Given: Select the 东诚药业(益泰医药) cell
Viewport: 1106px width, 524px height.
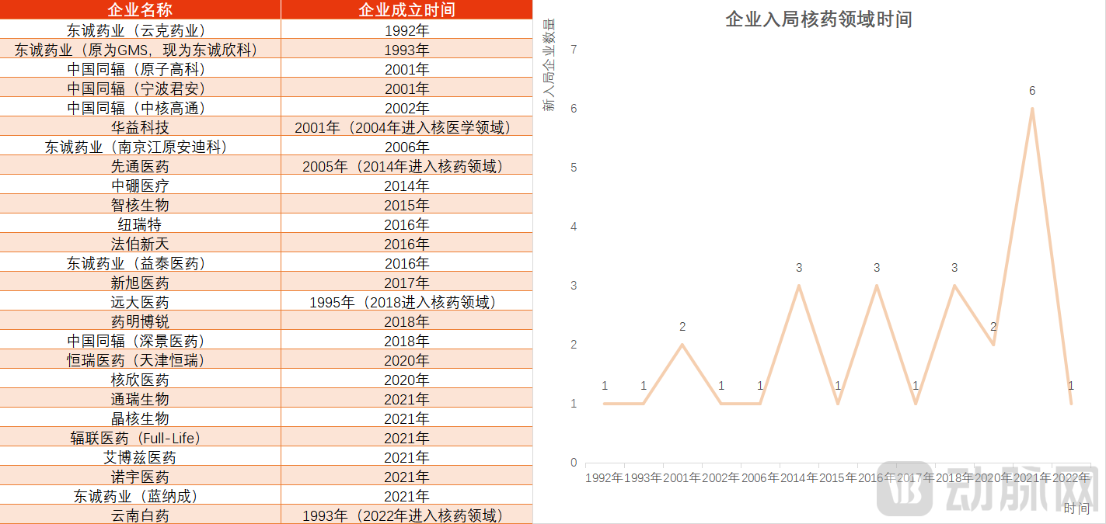Looking at the screenshot, I should [x=140, y=262].
